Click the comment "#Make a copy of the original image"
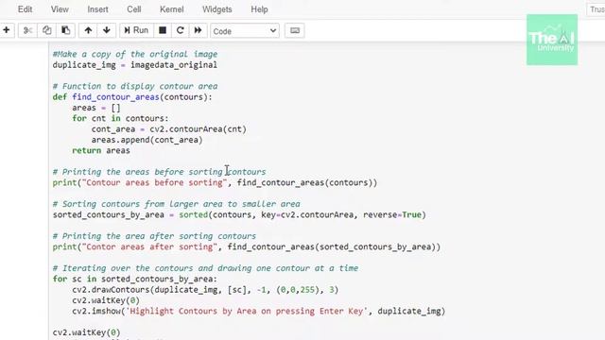Image resolution: width=605 pixels, height=340 pixels. [135, 54]
